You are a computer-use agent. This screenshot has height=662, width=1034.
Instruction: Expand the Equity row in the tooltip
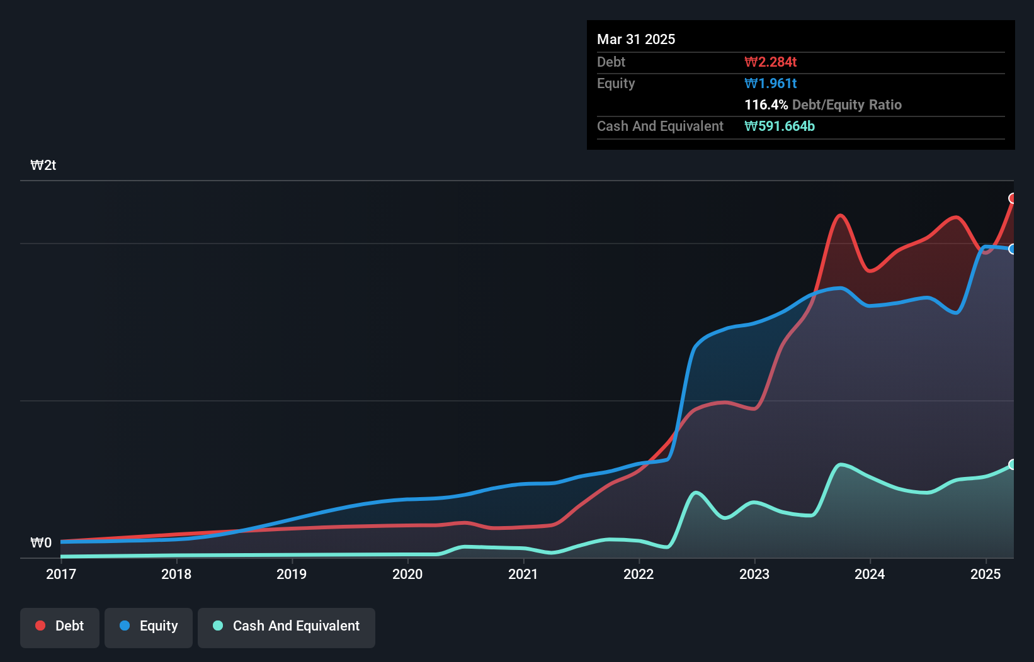click(615, 83)
